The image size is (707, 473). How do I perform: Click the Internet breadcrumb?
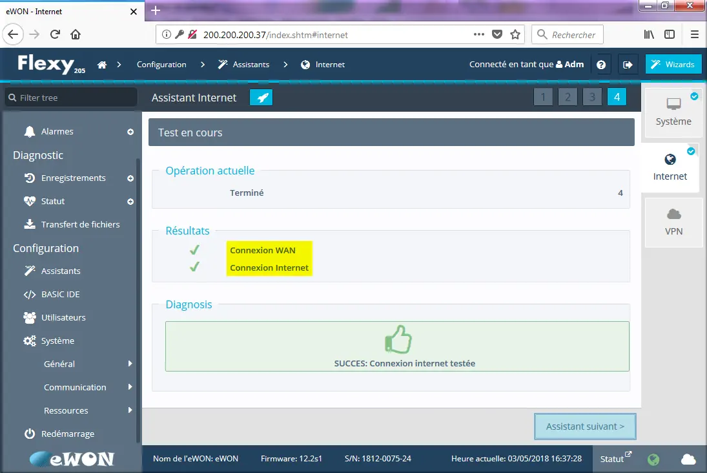point(323,65)
